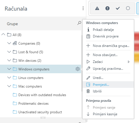Toggle the empty circle status filter
139x123 pixels.
point(128,8)
